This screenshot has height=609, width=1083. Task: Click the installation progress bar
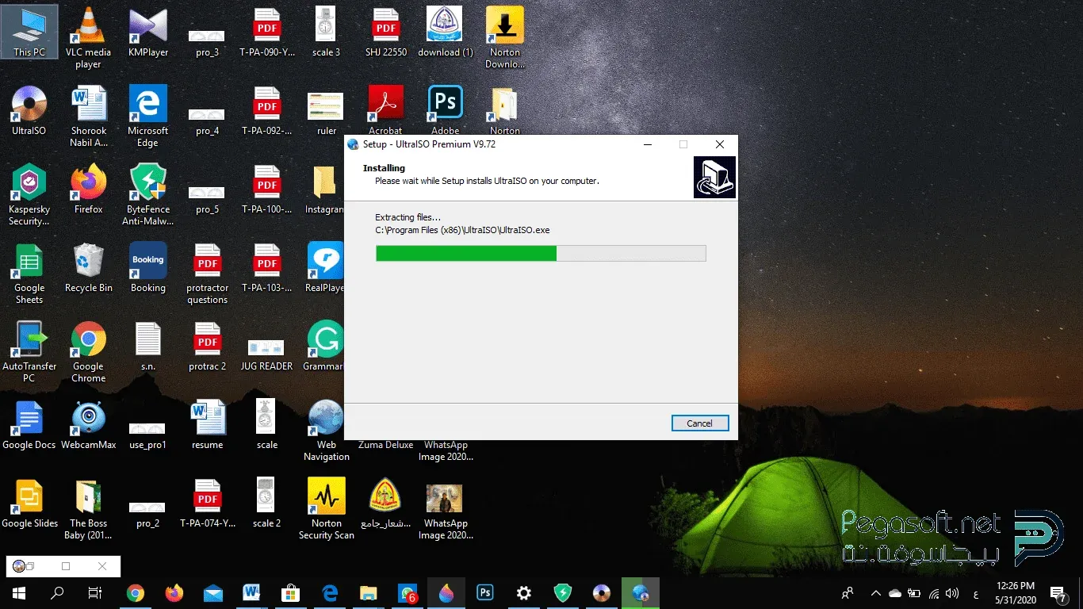click(x=541, y=253)
